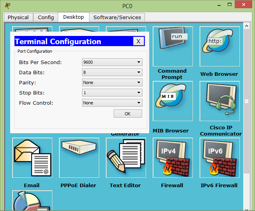The width and height of the screenshot is (255, 211).
Task: Click the Data Bits label
Action: (32, 72)
